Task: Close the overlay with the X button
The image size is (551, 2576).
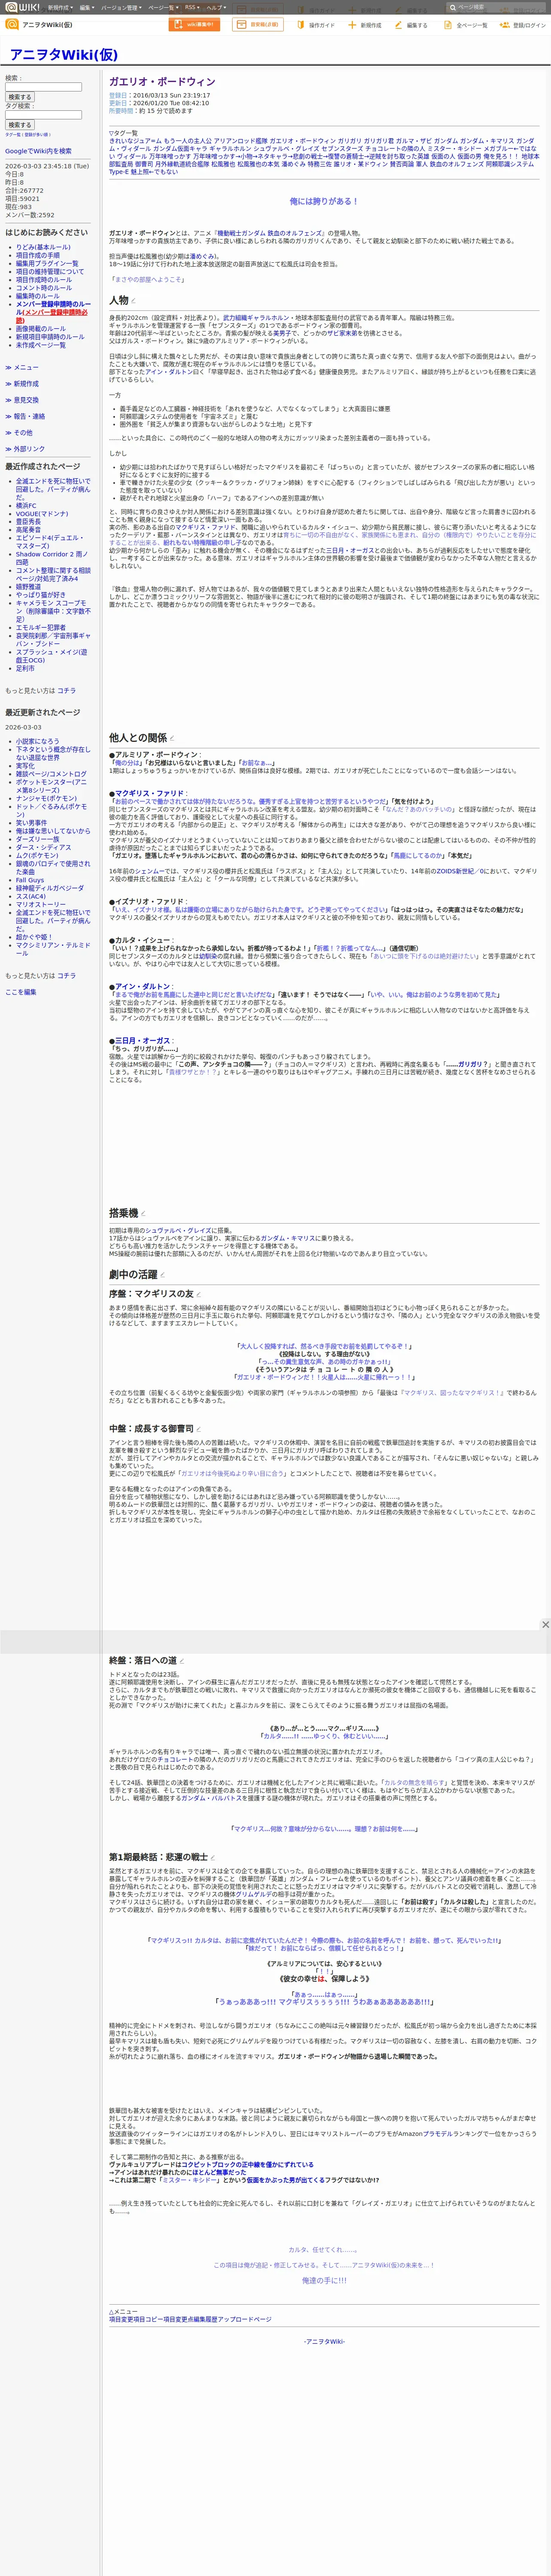Action: (x=545, y=1625)
